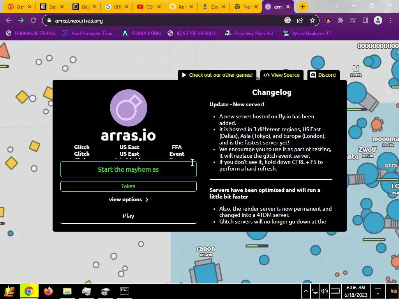Open the clock showing 6:06 AM
Viewport: 399px width, 299px height.
pyautogui.click(x=356, y=291)
